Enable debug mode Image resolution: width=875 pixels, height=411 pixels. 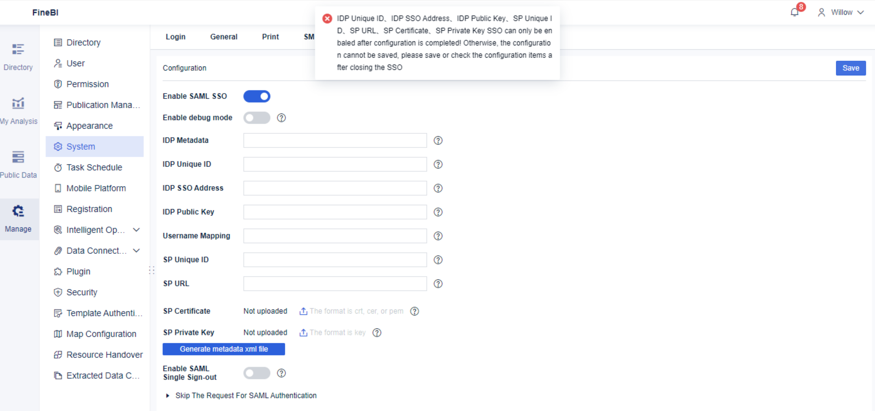[257, 118]
